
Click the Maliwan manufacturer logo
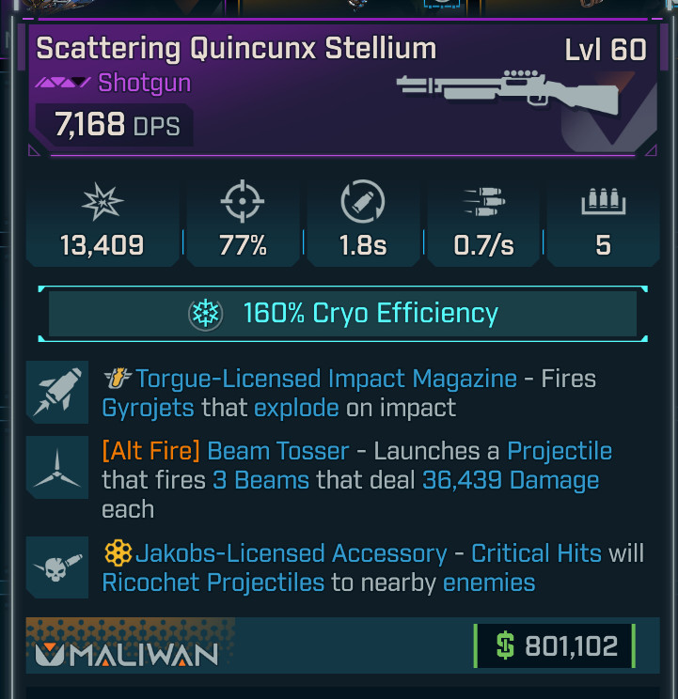tap(127, 655)
